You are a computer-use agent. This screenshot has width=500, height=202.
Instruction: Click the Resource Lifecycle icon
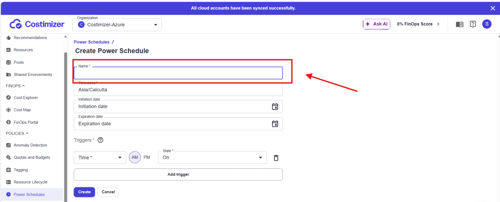8,182
